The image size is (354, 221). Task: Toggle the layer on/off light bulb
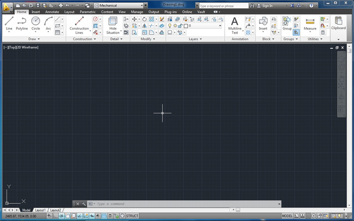point(170,26)
